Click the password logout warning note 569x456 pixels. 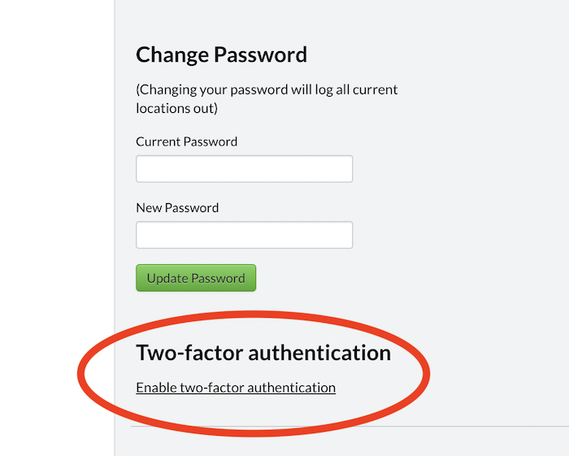(x=267, y=98)
